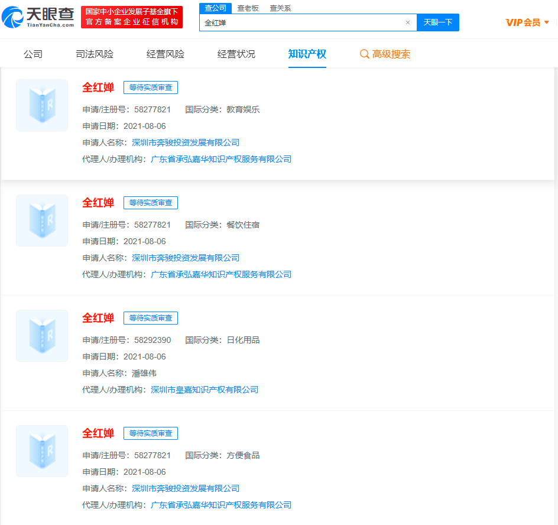
Task: Click the 天眼一下 search button
Action: tap(438, 22)
